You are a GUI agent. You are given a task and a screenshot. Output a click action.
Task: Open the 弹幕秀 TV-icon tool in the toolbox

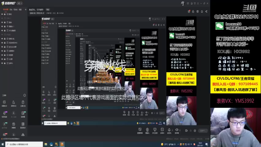[13, 125]
